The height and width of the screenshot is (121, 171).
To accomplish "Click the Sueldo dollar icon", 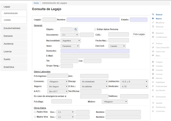I will pos(153,103).
